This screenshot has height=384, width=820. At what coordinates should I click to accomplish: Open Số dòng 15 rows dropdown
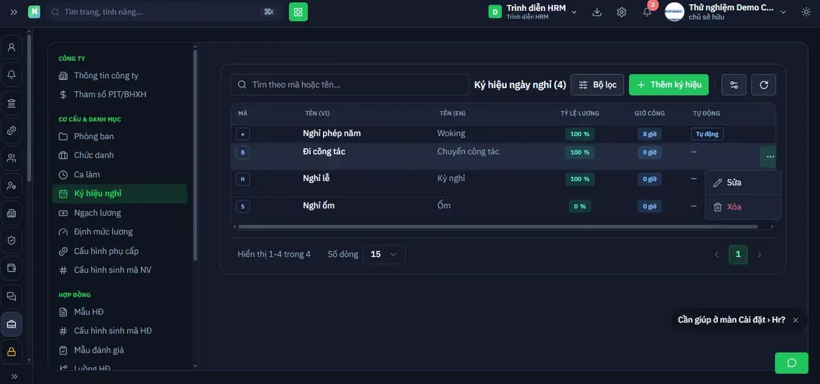[x=384, y=254]
